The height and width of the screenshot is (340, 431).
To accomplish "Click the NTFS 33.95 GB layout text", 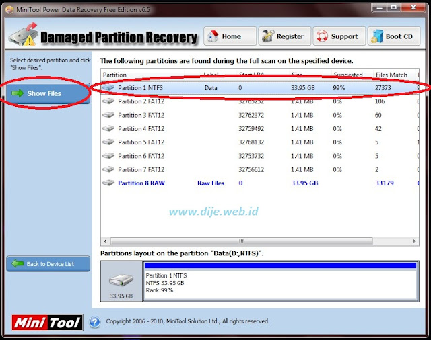I will pyautogui.click(x=165, y=283).
